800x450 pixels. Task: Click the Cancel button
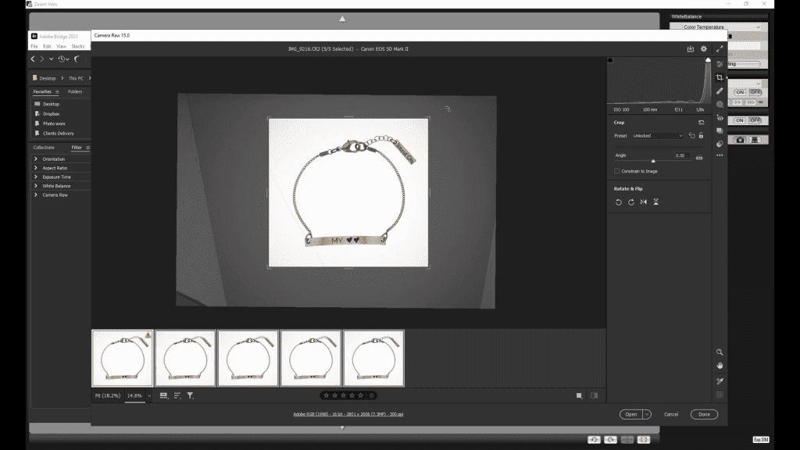coord(671,414)
